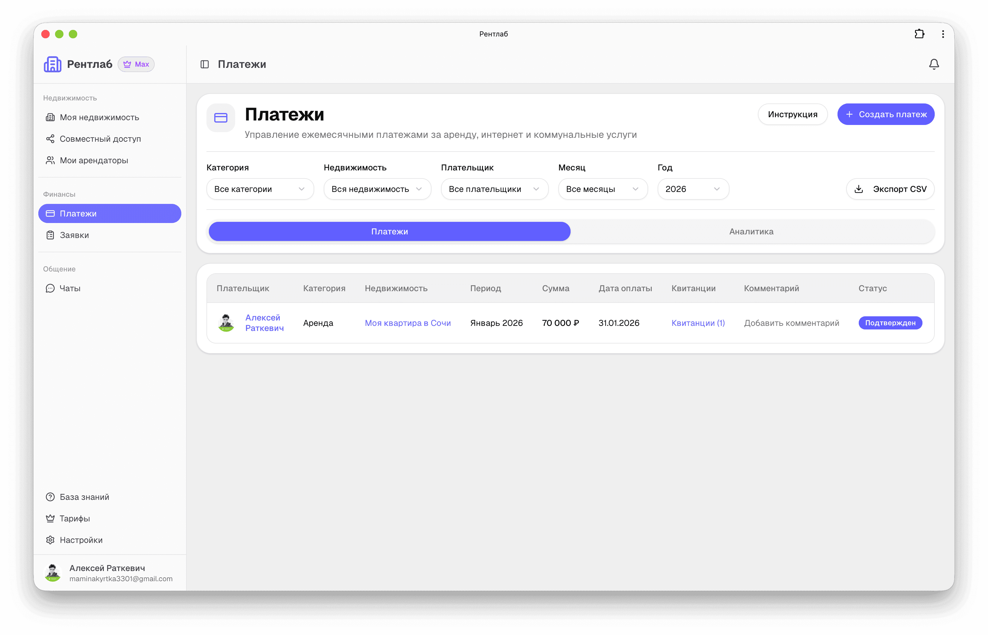This screenshot has width=988, height=635.
Task: Open the 2026 year dropdown
Action: pyautogui.click(x=692, y=189)
